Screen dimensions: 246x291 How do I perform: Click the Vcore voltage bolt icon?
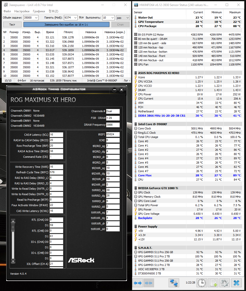136,77
